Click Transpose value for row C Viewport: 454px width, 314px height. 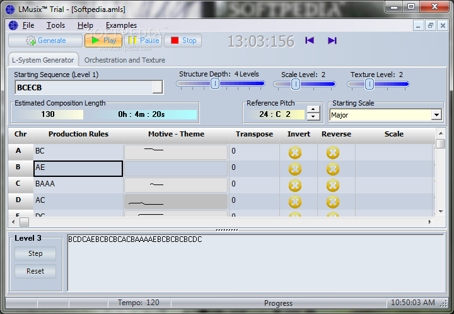254,184
